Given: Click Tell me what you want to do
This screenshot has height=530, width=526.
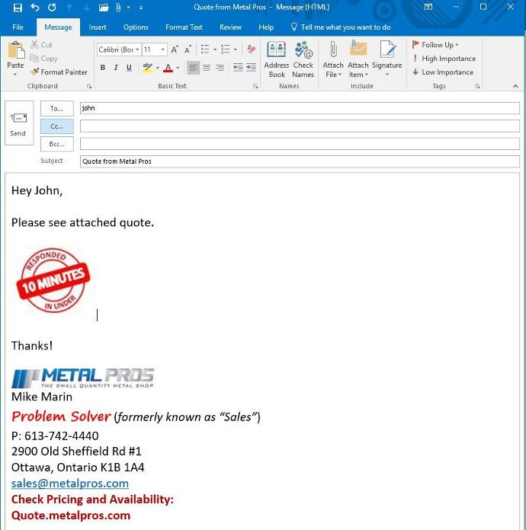Looking at the screenshot, I should (x=341, y=27).
